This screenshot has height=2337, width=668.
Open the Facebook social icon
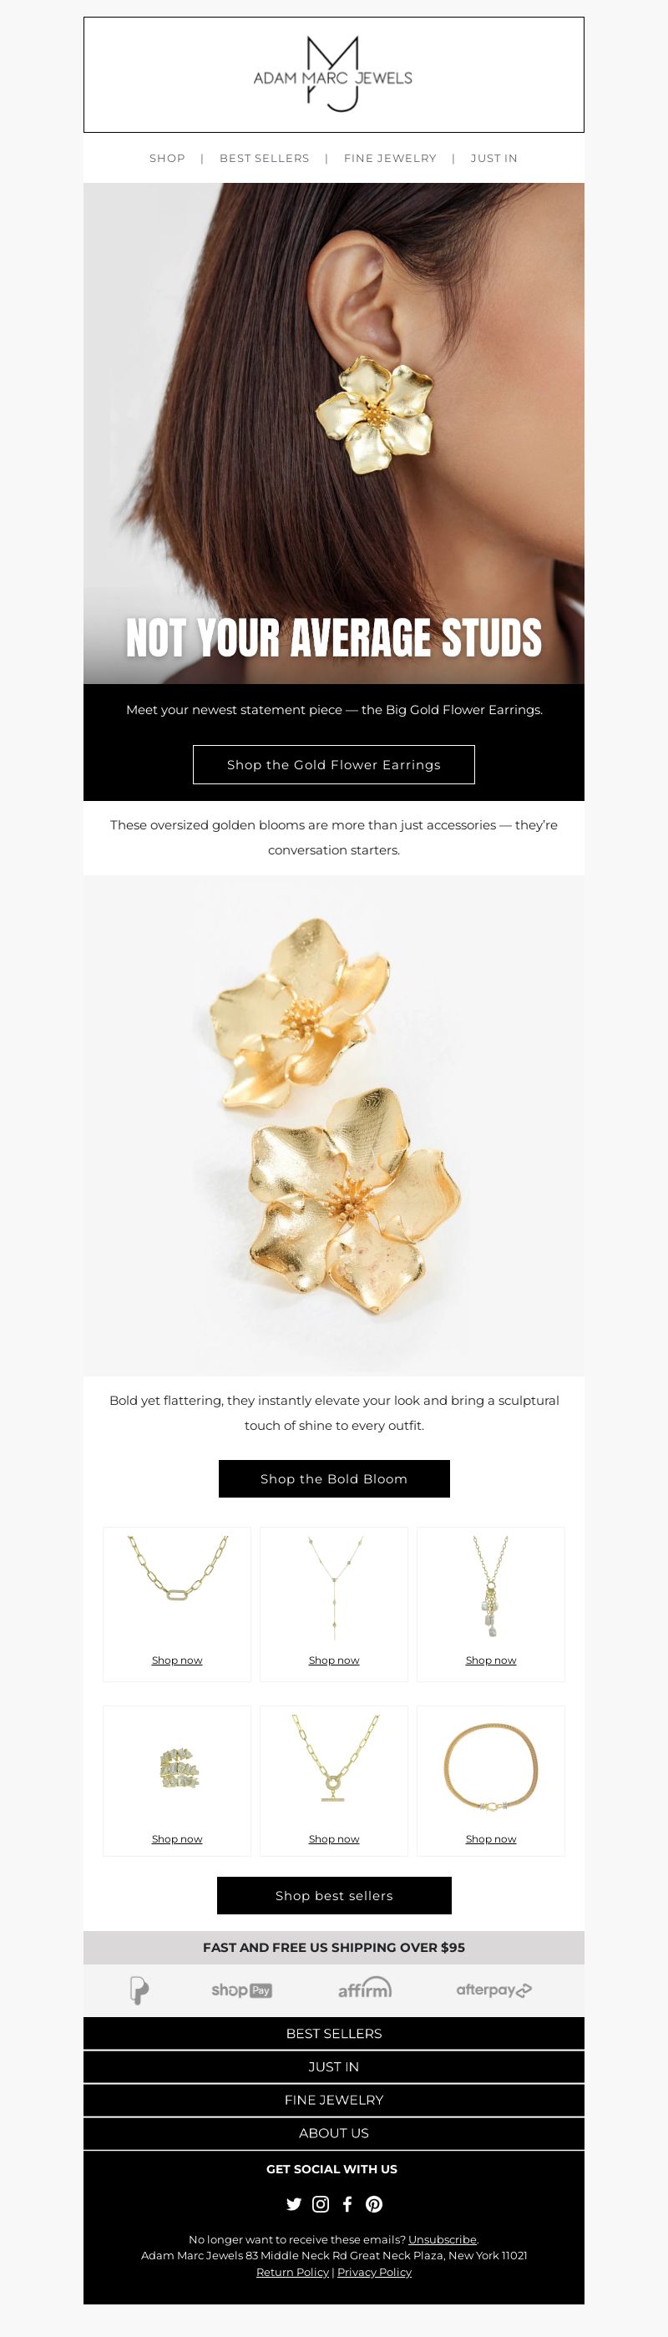[347, 2203]
